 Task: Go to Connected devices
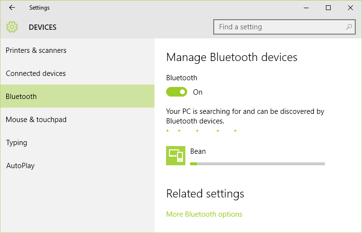(36, 74)
